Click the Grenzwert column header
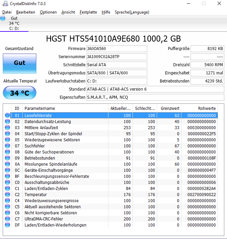 click(169, 109)
